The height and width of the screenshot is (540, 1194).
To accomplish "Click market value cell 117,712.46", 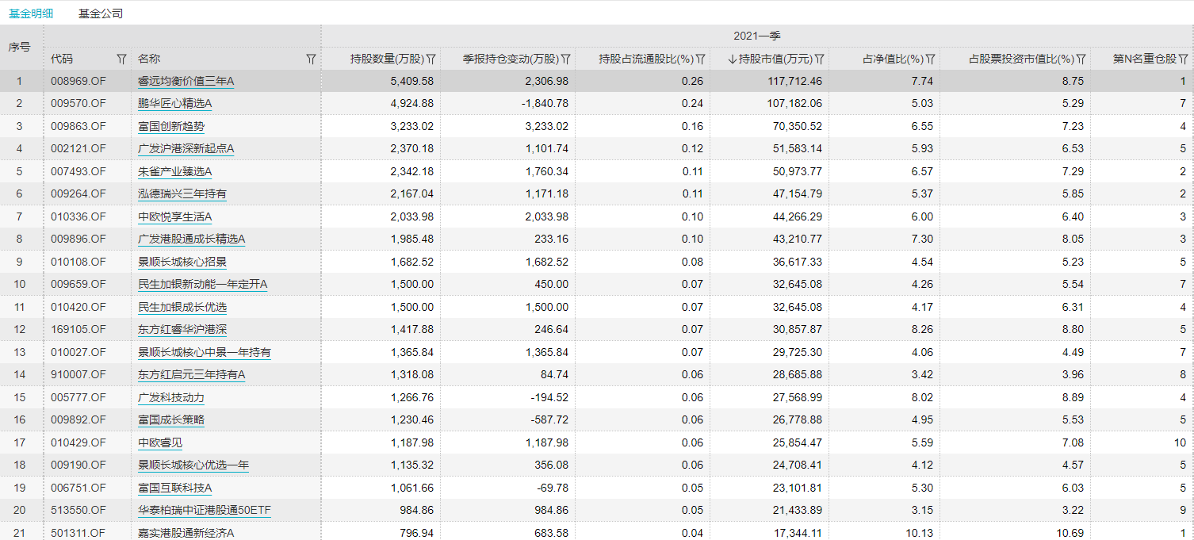I will click(x=795, y=81).
